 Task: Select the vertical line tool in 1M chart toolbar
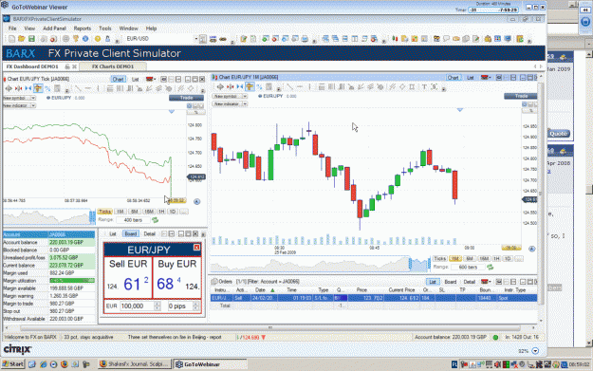pos(309,87)
